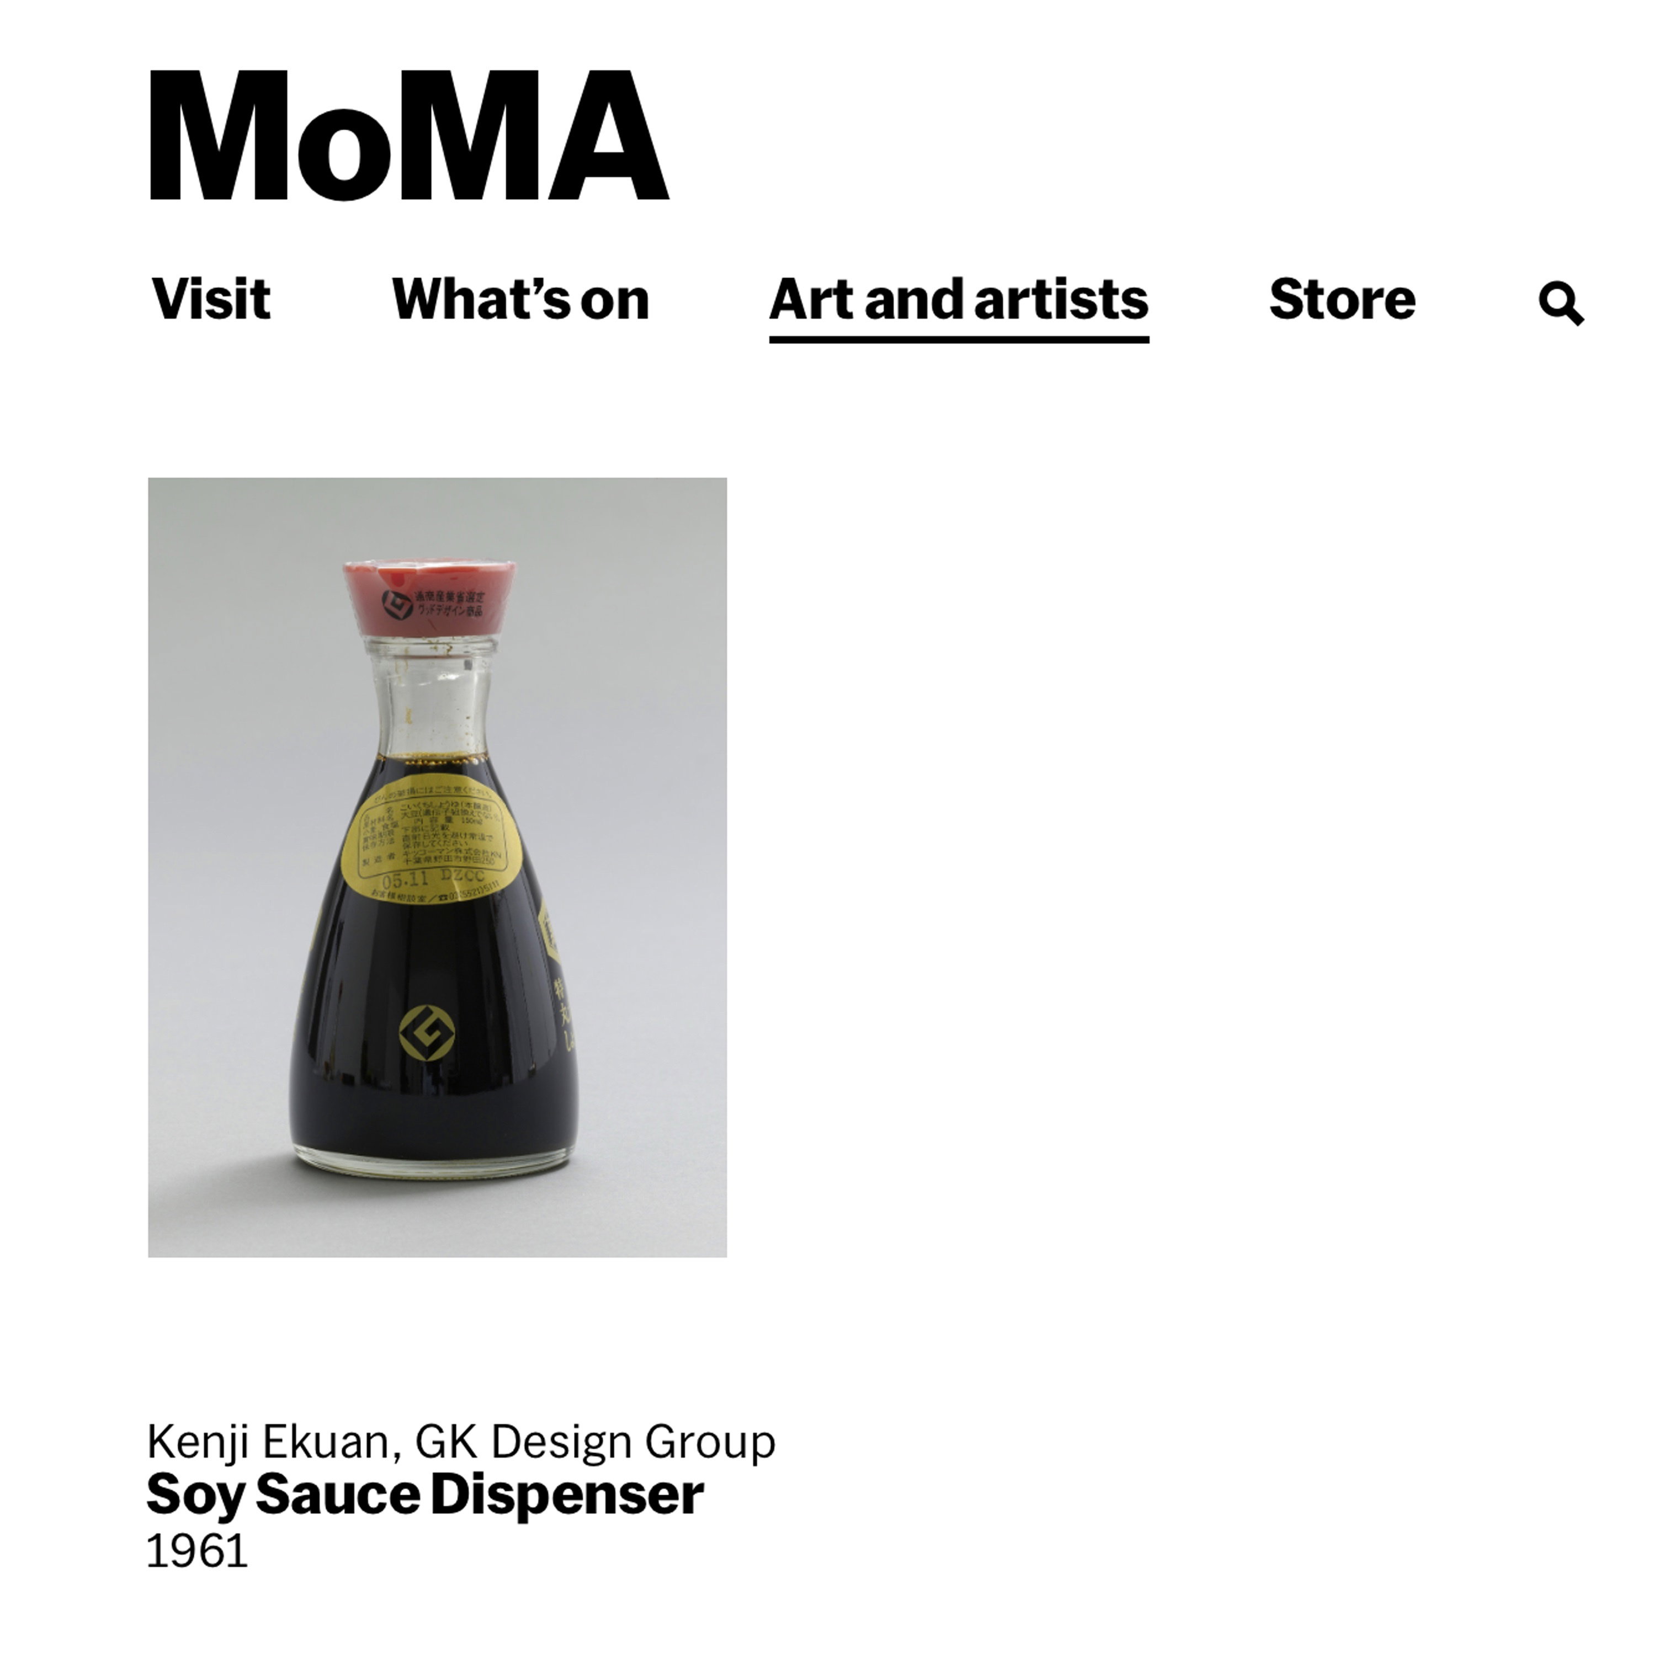Go to the What's on section
The image size is (1669, 1675).
click(520, 299)
